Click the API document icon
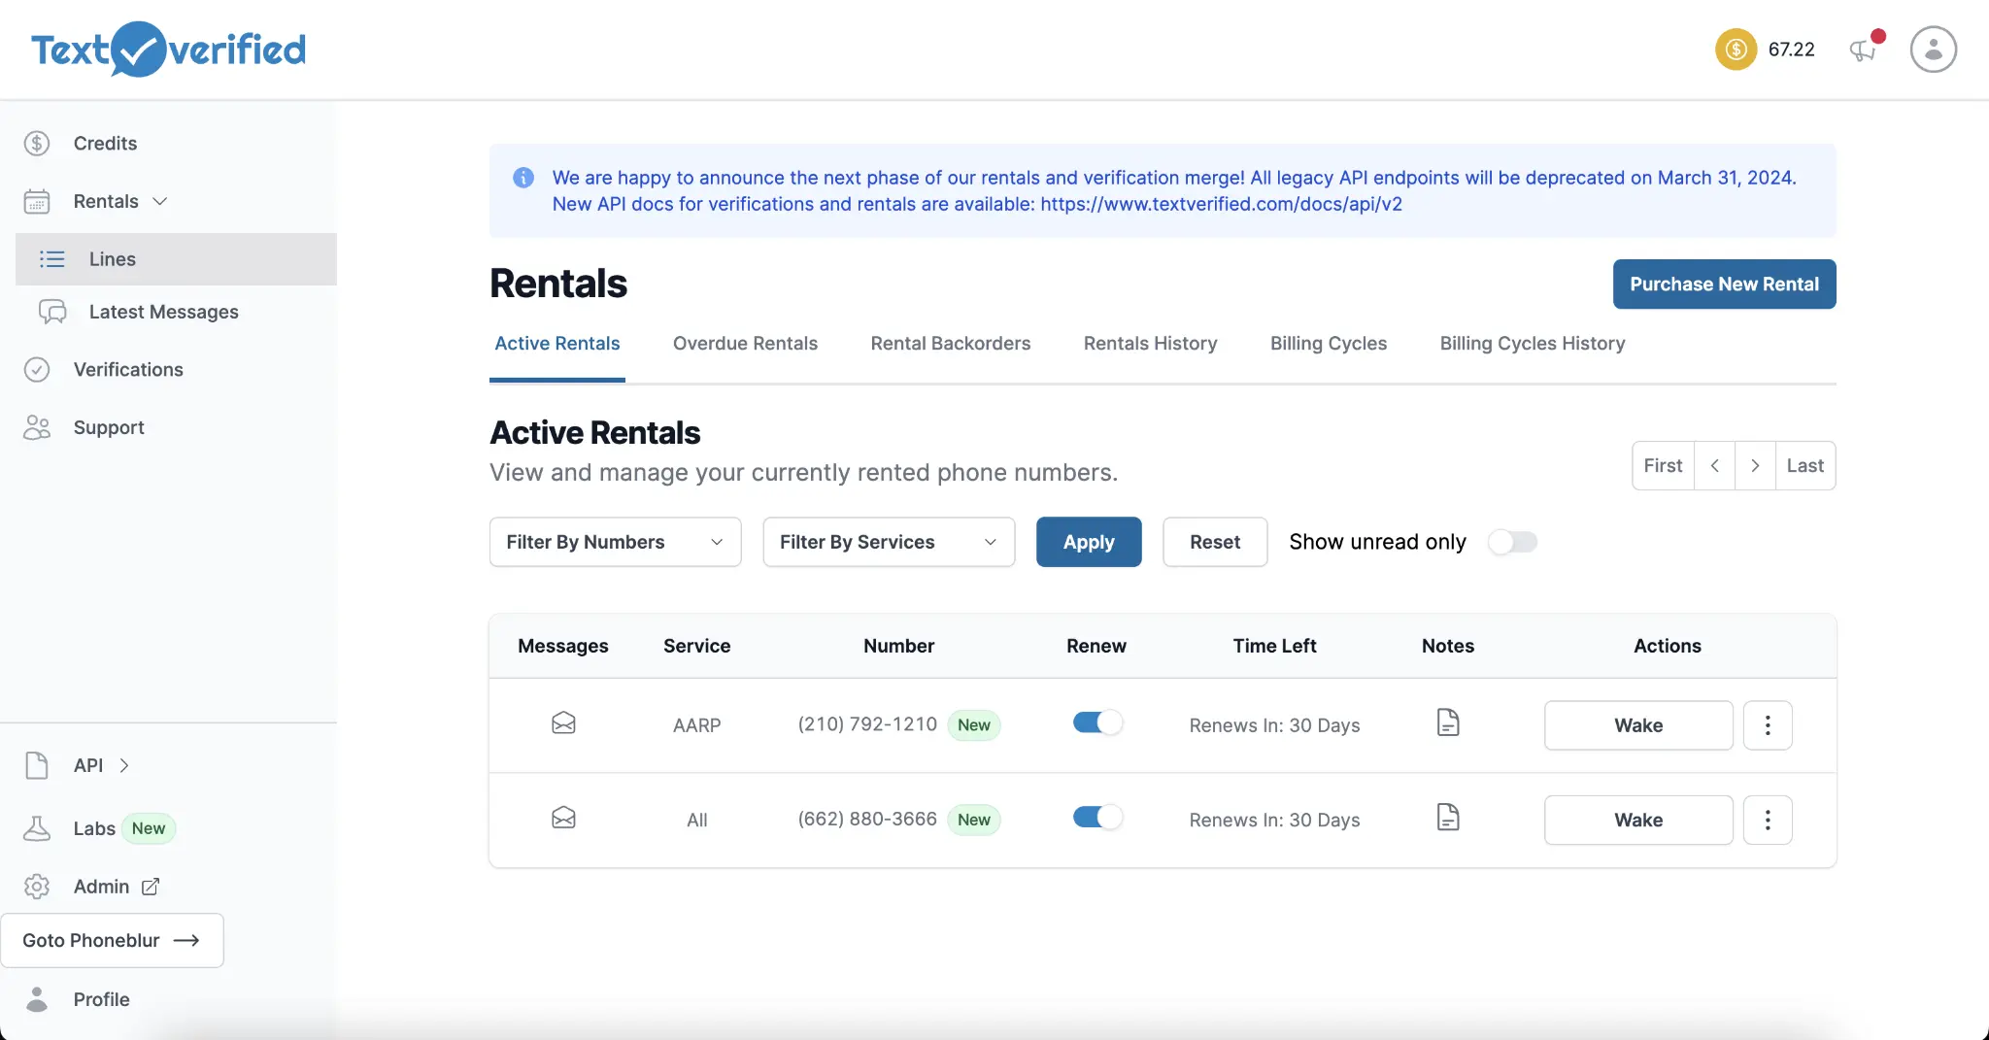 coord(37,765)
